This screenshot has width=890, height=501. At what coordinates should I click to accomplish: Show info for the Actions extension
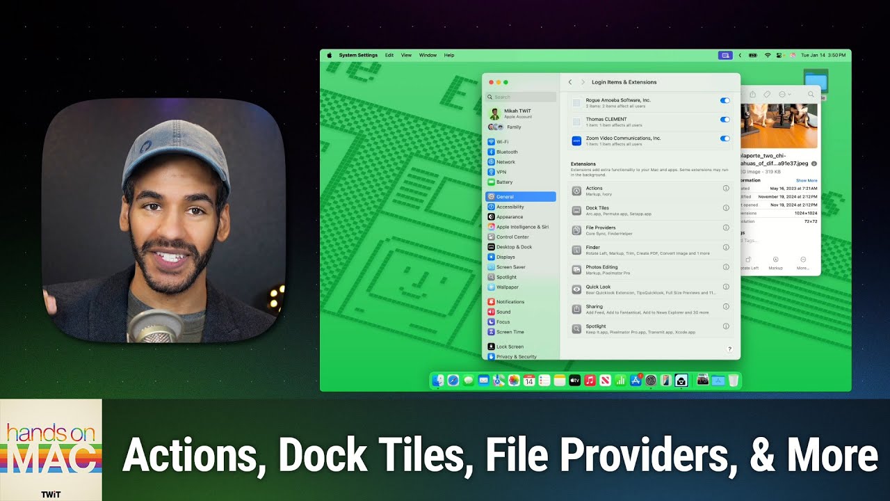point(726,189)
